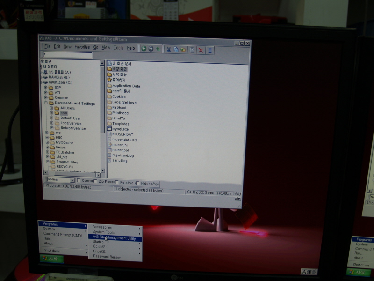Click the 시작 메뉴 folder icon
Viewport: 374px width, 281px height.
tap(109, 74)
